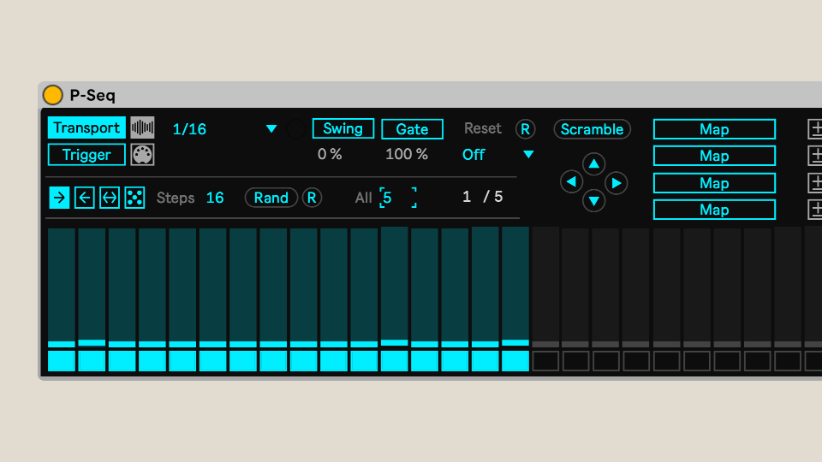Select ping-pong bidirectional playback mode

point(110,198)
